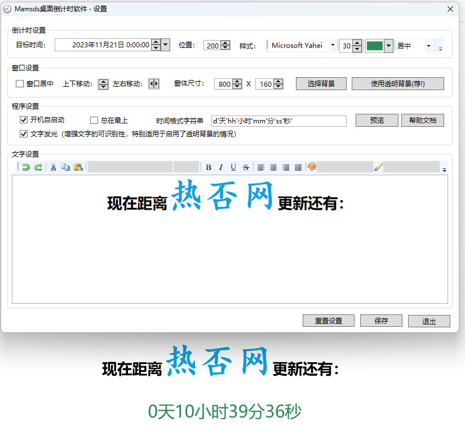
Task: Open the editor font name combo box
Action: click(130, 167)
